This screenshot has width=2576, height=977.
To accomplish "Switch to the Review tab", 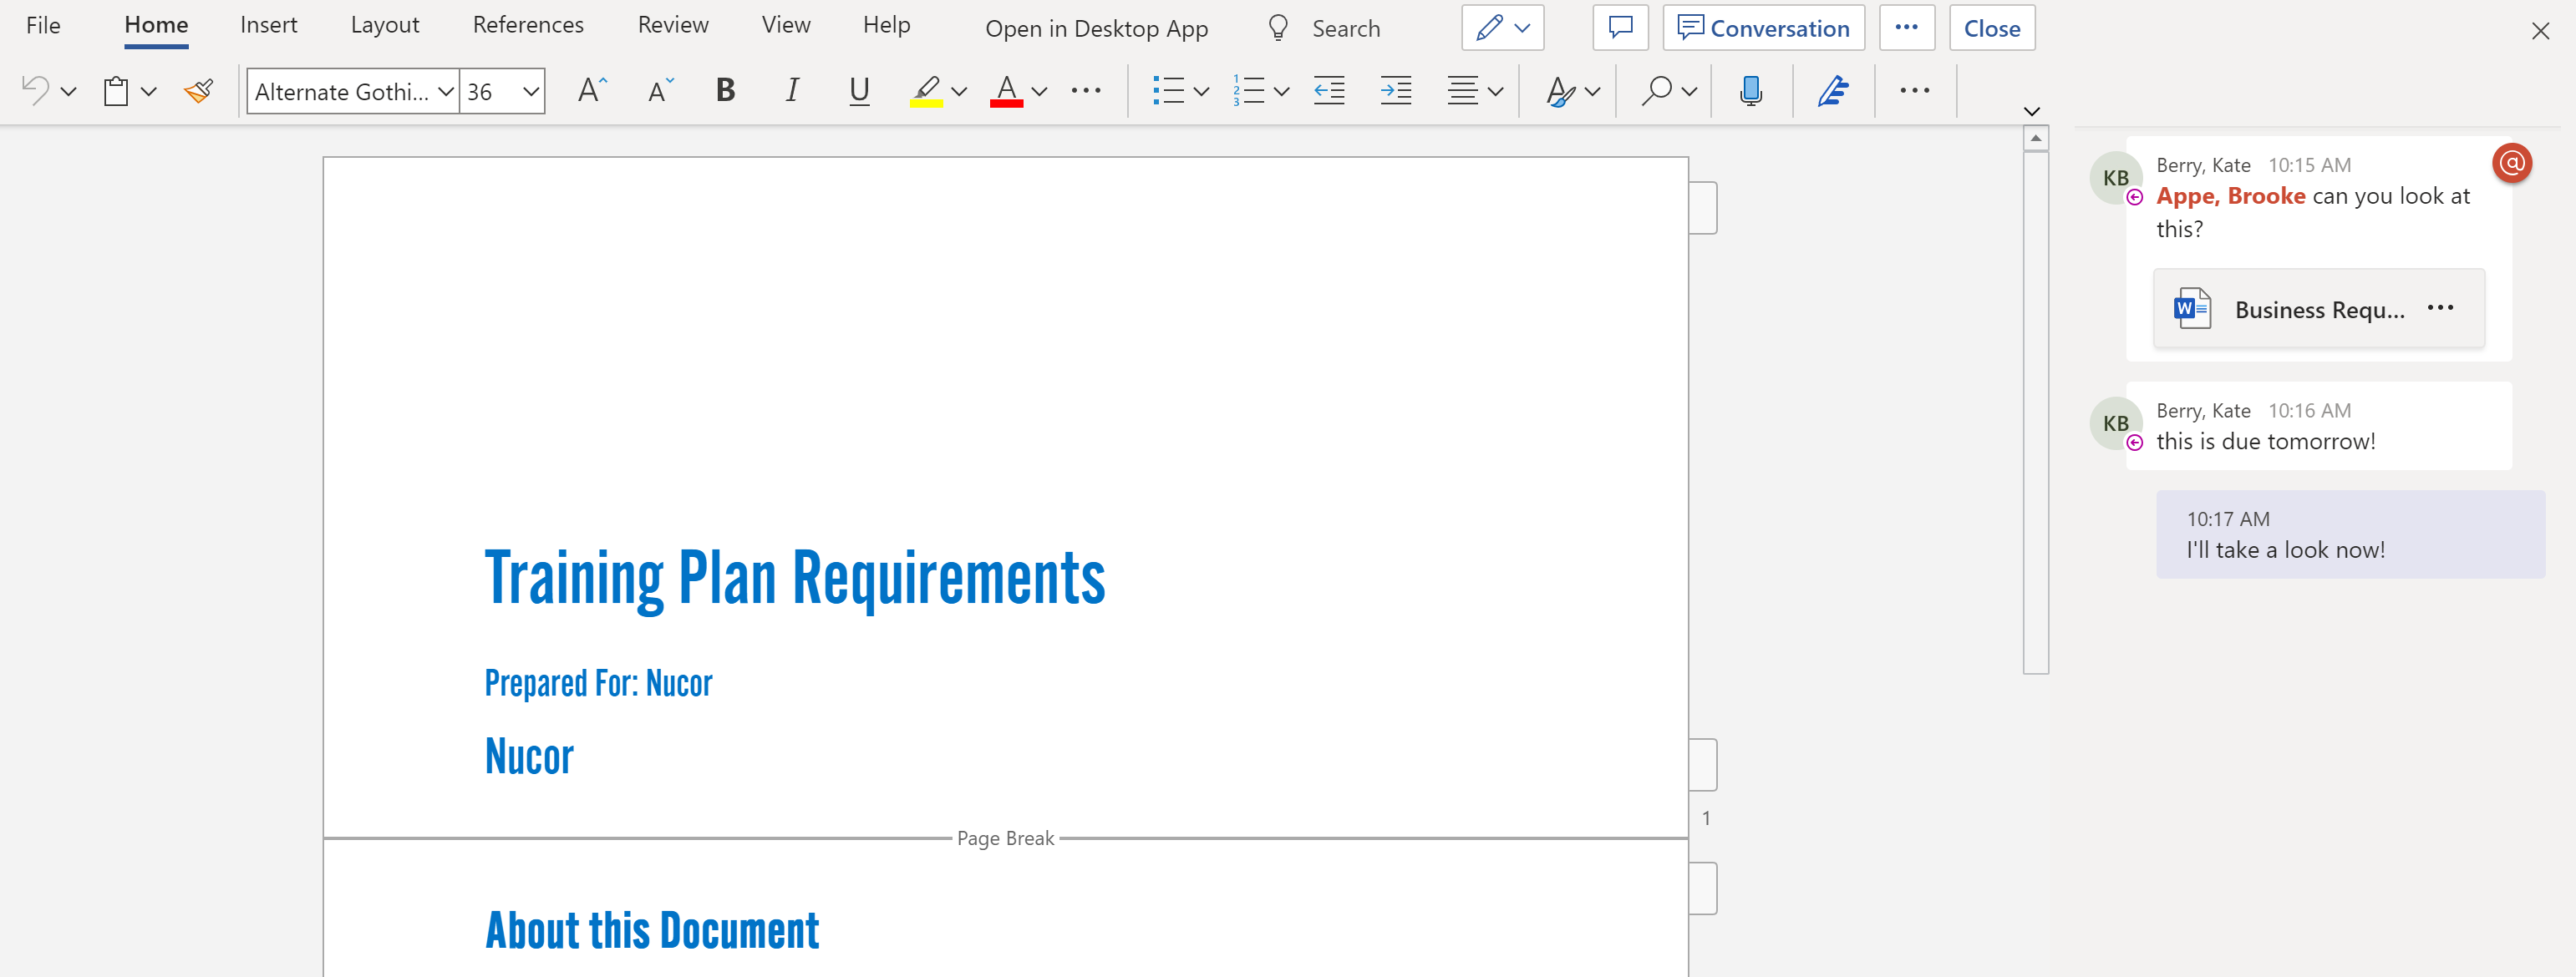I will (673, 25).
